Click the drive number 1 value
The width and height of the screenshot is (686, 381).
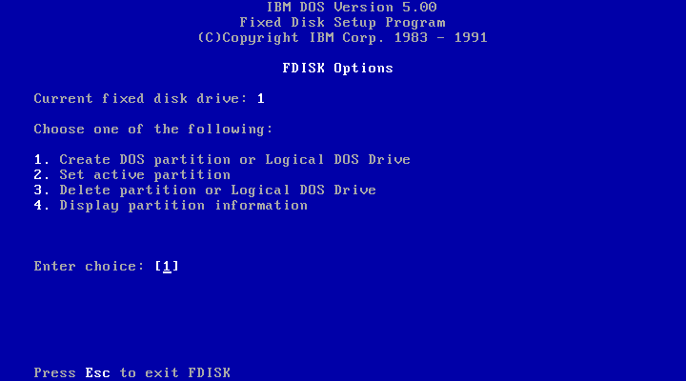pos(261,99)
